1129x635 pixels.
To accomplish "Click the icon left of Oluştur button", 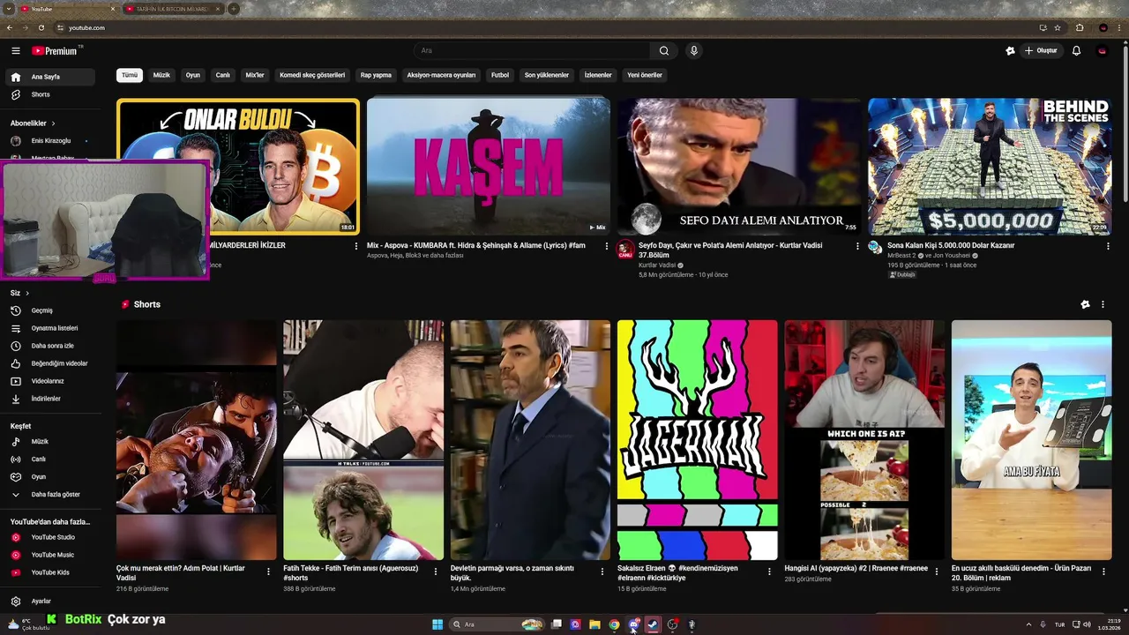I will (x=1010, y=51).
